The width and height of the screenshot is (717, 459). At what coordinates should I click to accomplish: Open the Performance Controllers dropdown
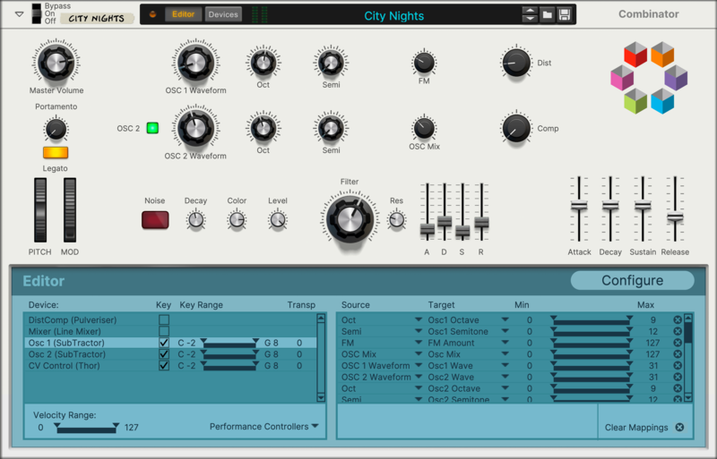tap(264, 427)
